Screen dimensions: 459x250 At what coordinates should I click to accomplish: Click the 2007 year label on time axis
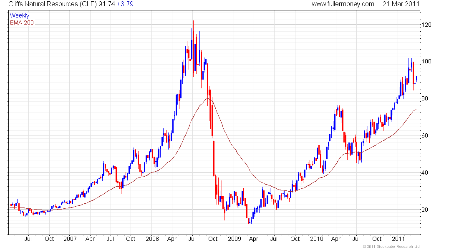(x=70, y=239)
